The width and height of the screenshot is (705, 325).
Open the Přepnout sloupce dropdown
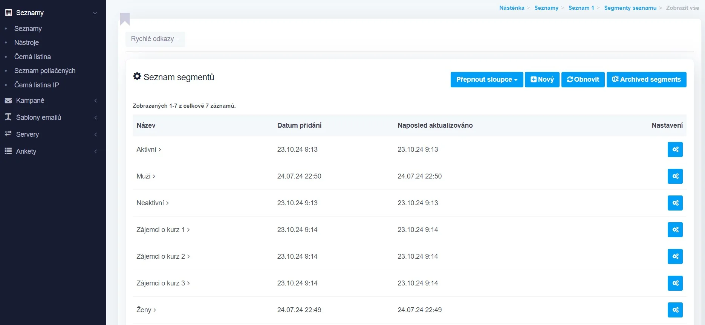[486, 79]
